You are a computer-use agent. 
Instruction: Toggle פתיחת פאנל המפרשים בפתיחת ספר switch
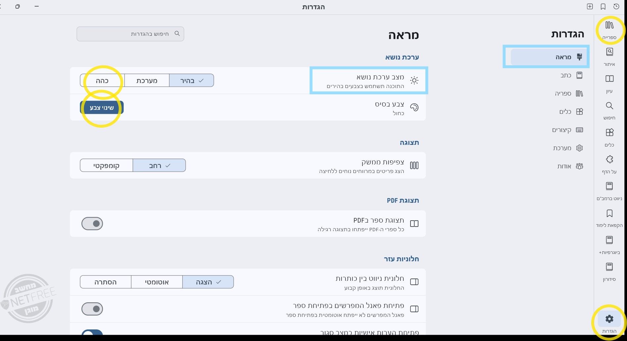tap(92, 309)
